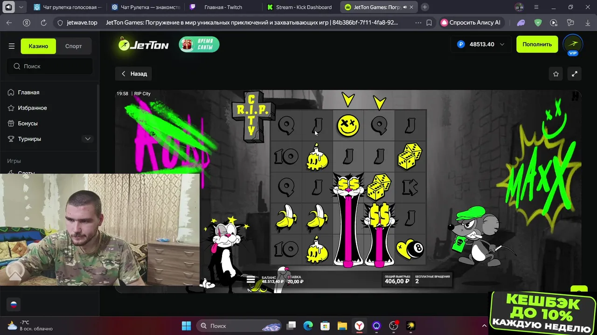The width and height of the screenshot is (597, 335).
Task: Open the JetTon hamburger side menu
Action: click(x=12, y=46)
